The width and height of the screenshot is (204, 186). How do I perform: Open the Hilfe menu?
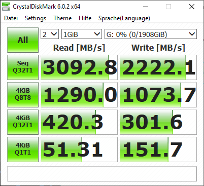click(x=85, y=18)
